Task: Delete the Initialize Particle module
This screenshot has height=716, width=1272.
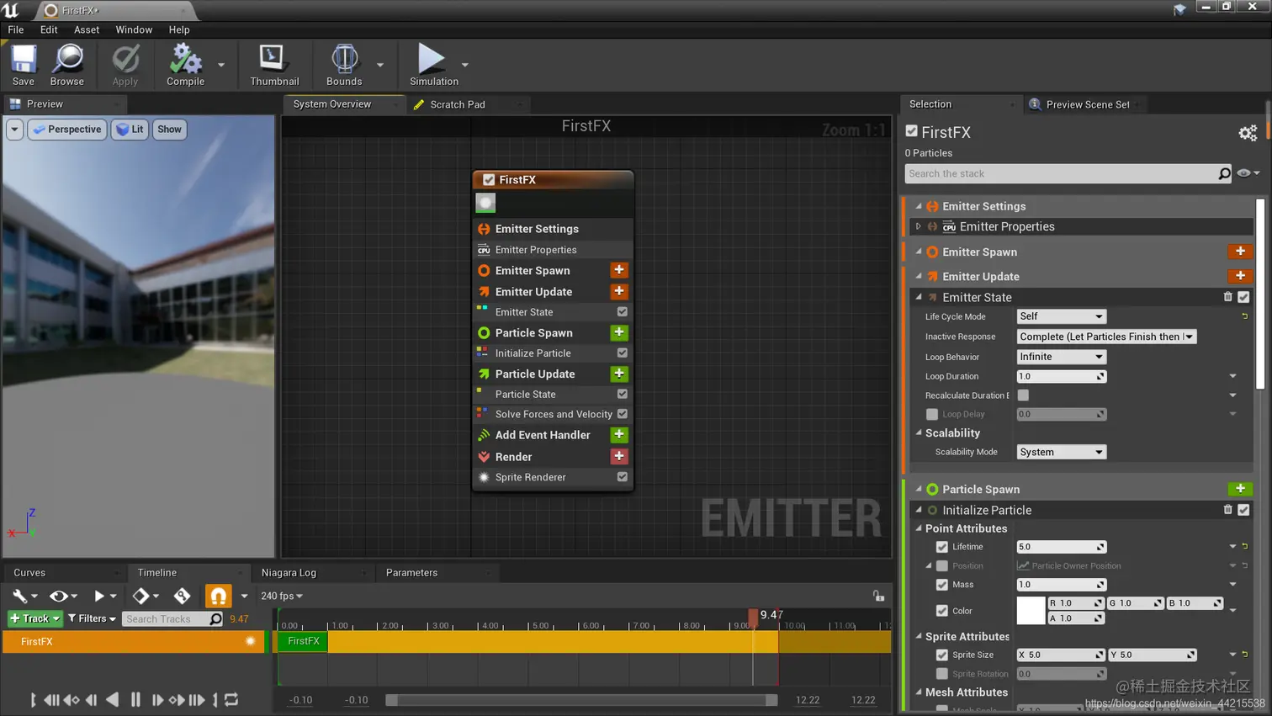Action: (x=1227, y=510)
